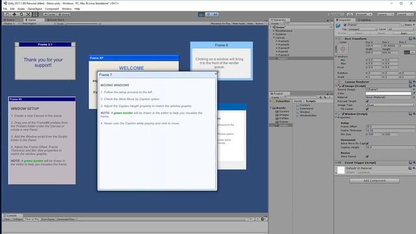The width and height of the screenshot is (416, 234).
Task: Select the Move tool in toolbar
Action: pyautogui.click(x=14, y=14)
